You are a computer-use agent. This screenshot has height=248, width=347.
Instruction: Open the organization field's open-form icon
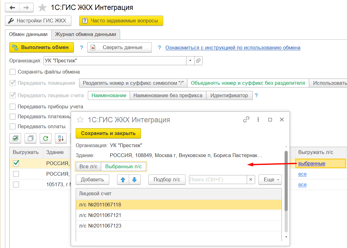click(199, 61)
